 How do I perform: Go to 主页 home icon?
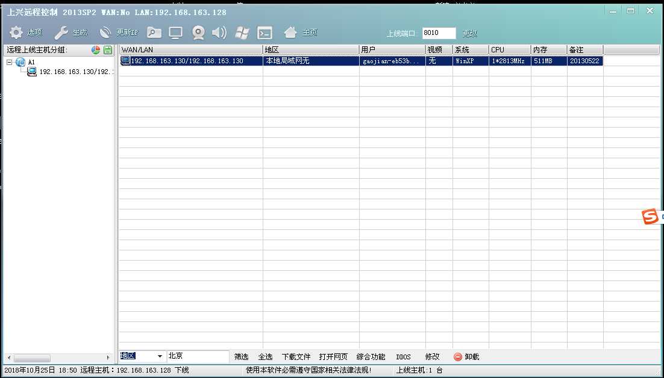coord(290,32)
